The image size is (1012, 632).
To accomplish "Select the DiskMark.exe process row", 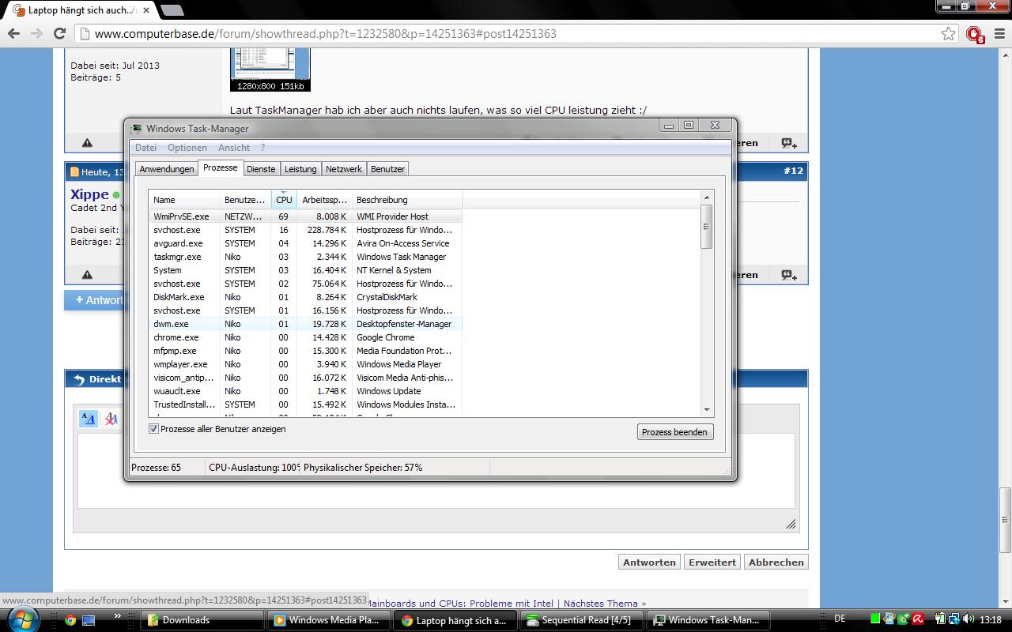I will pos(305,297).
